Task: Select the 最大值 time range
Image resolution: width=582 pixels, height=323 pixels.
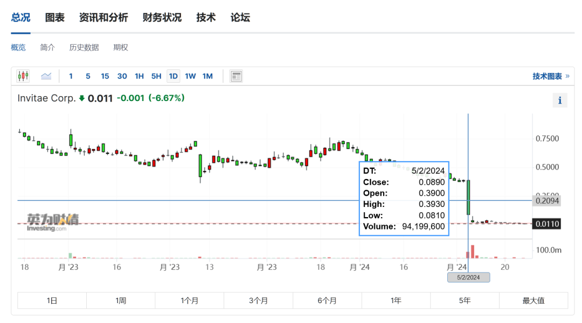Action: point(533,300)
